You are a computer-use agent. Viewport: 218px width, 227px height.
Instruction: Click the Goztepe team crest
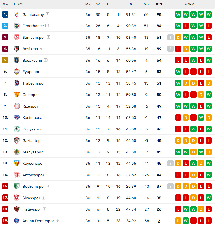click(17, 95)
